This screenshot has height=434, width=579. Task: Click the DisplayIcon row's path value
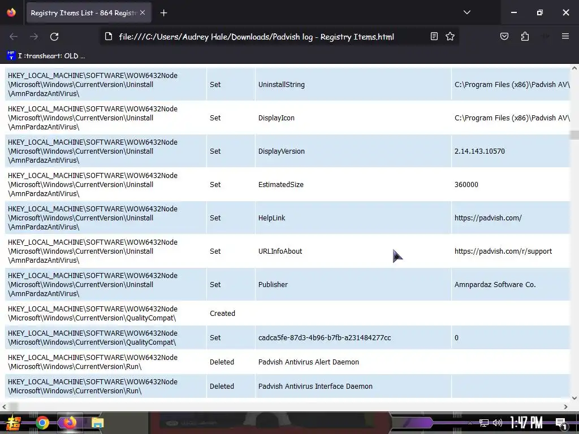pos(512,118)
